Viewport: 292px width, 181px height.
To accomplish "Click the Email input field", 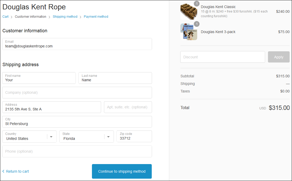I will [x=77, y=44].
